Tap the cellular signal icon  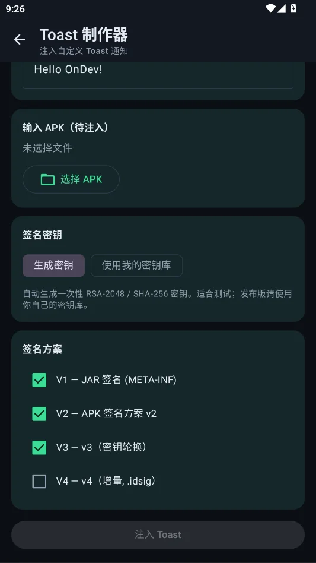pos(281,8)
